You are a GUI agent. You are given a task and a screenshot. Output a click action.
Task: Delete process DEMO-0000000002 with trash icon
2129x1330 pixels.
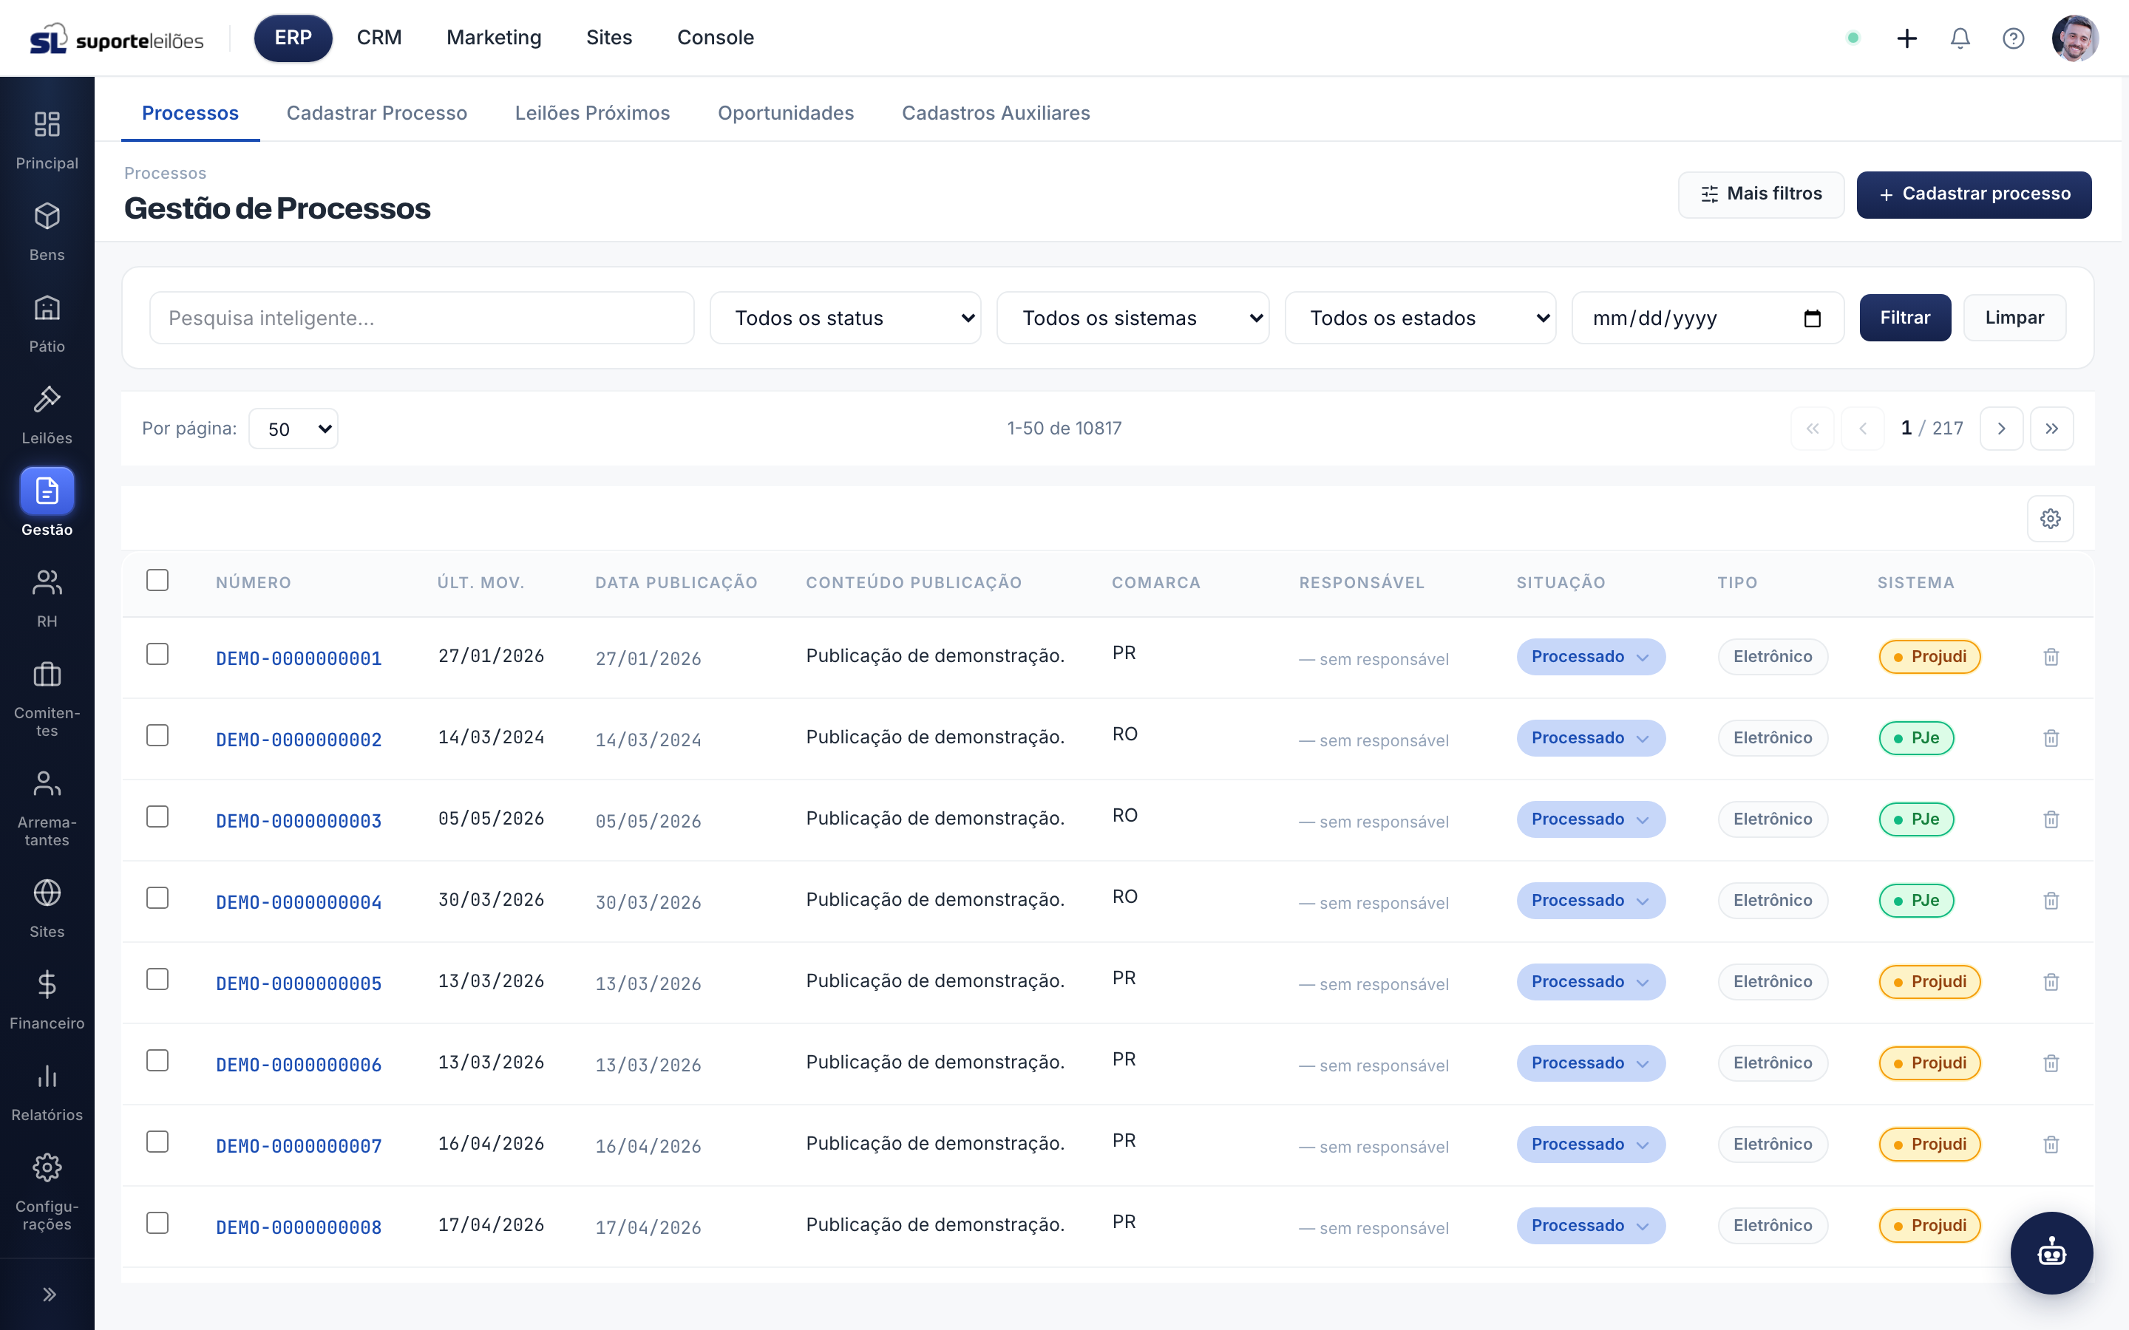2051,738
